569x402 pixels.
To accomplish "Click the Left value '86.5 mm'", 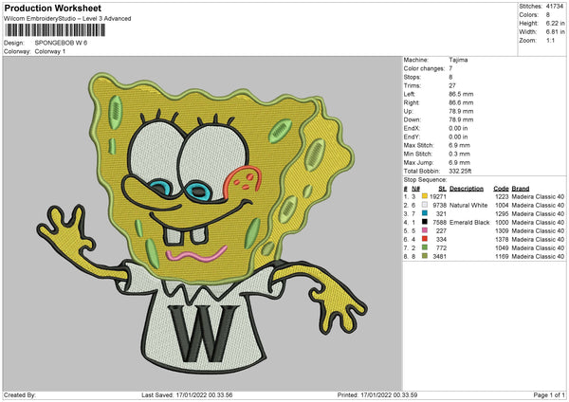I will click(x=461, y=94).
